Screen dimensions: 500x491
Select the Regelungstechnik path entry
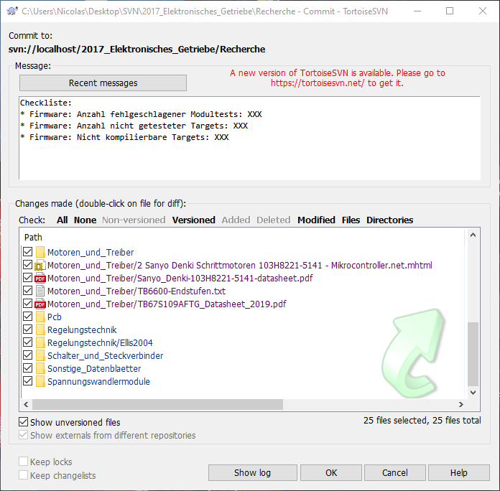[82, 329]
